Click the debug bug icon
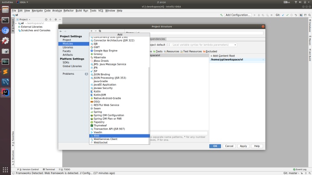 [259, 15]
